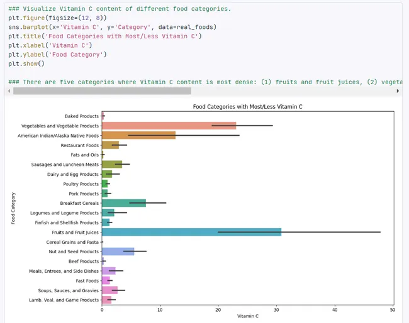The image size is (409, 323).
Task: Click the comment 'Visualize Vitamin C content' line
Action: point(120,9)
